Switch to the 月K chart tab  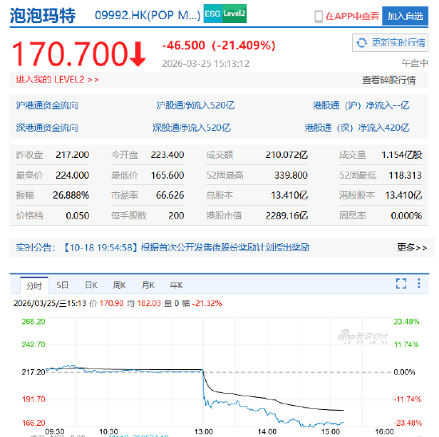(x=148, y=285)
